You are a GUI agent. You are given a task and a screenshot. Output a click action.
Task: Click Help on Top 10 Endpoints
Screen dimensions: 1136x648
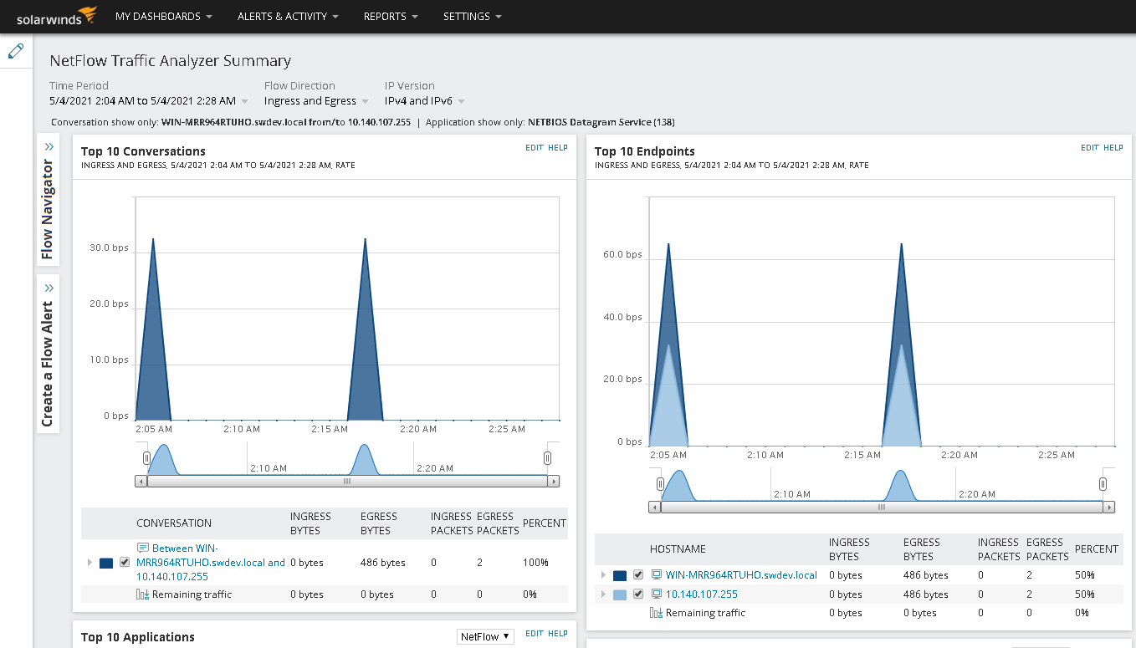click(1113, 148)
